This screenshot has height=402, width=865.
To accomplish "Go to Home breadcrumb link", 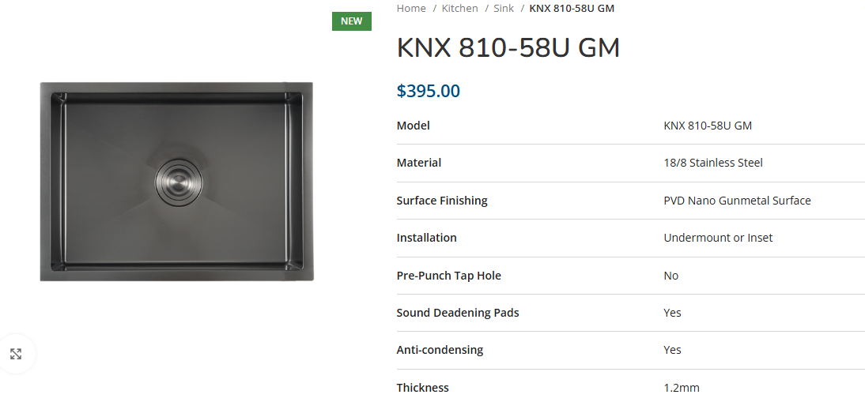I will pos(411,8).
